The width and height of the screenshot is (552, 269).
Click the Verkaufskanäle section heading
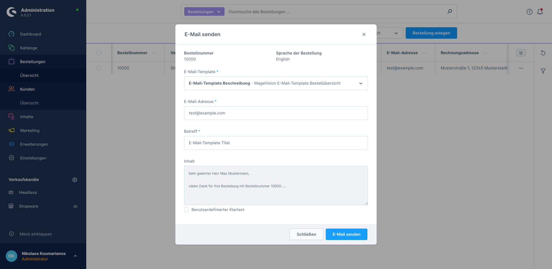(x=24, y=180)
